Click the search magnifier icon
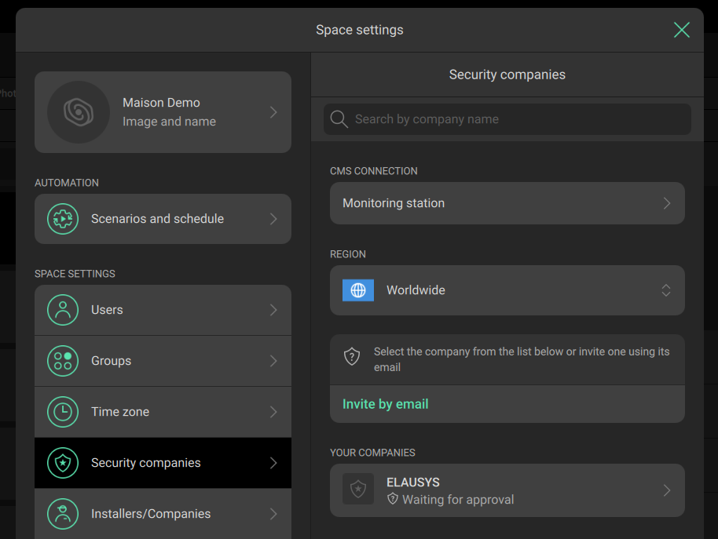The image size is (718, 539). [339, 119]
